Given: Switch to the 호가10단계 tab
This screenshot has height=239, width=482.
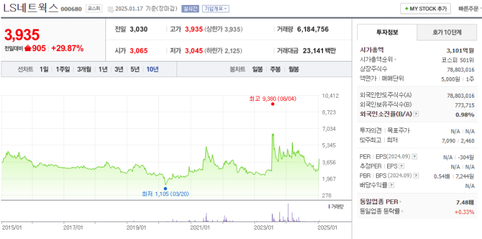Looking at the screenshot, I should 447,32.
